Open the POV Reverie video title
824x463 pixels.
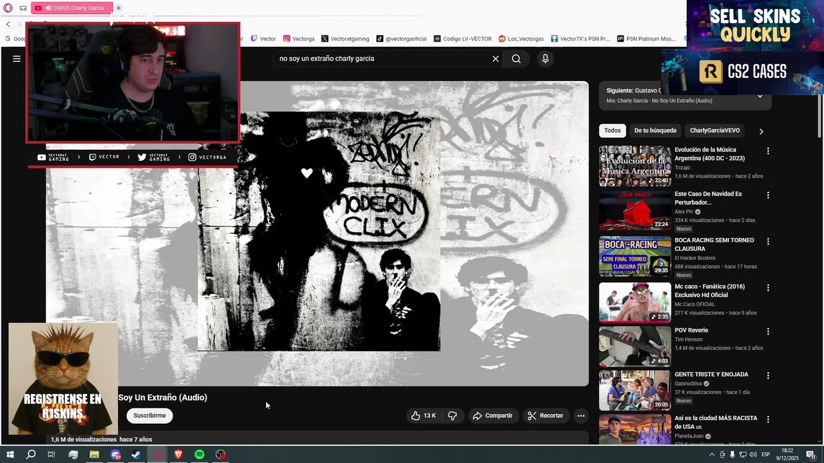691,331
